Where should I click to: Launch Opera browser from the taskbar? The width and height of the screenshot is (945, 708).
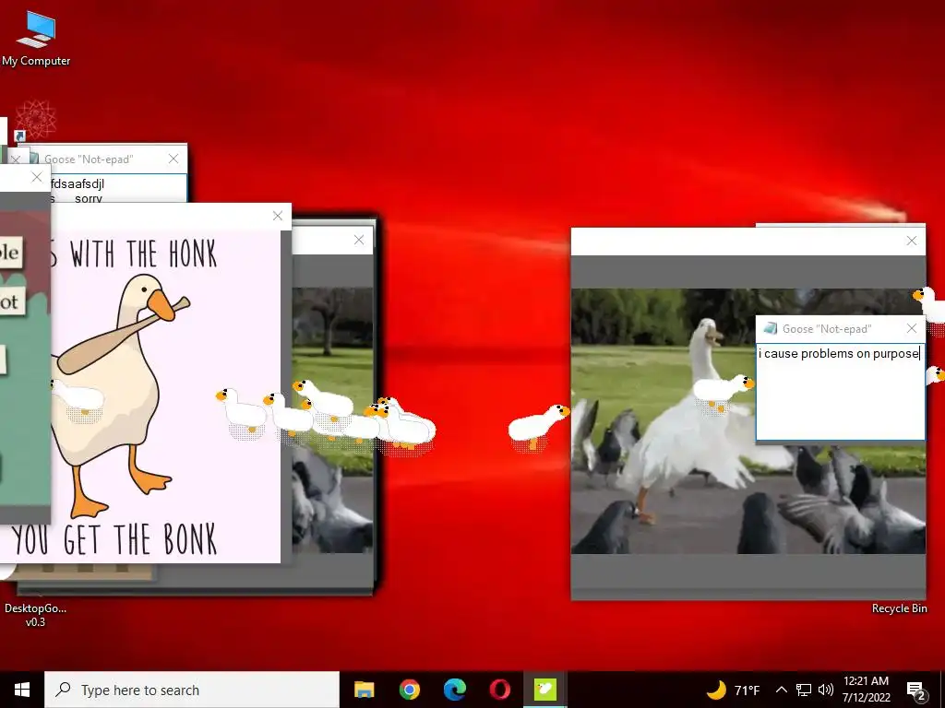(x=499, y=690)
